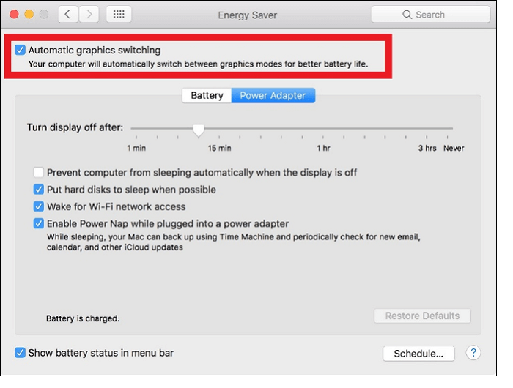Screen dimensions: 513x388
Task: Click 'Turn display off after:' label
Action: (x=75, y=127)
